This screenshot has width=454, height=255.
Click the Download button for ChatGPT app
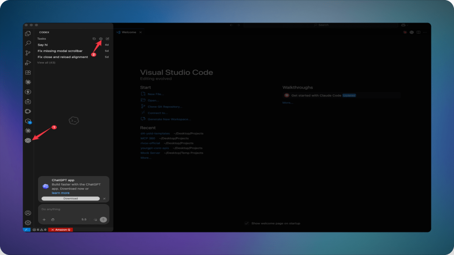[x=70, y=199]
